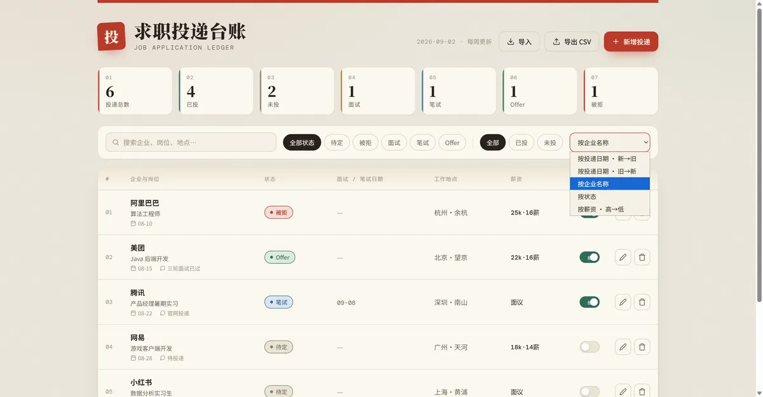The height and width of the screenshot is (397, 763).
Task: Turn off 已投 switch for 美团
Action: [589, 257]
